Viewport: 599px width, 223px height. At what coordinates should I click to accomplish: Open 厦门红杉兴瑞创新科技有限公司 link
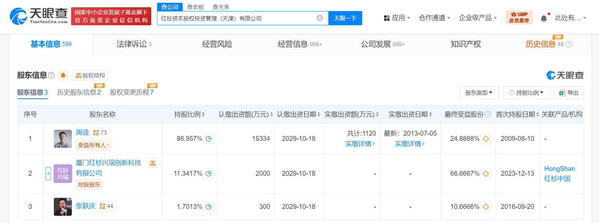tap(108, 168)
